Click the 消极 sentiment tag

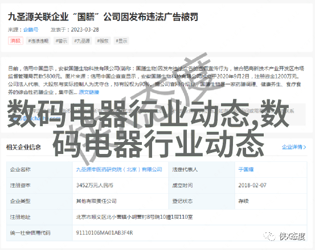point(16,41)
